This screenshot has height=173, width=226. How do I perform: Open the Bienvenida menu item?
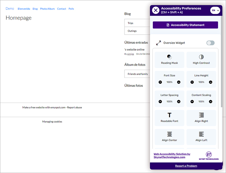tap(24, 9)
